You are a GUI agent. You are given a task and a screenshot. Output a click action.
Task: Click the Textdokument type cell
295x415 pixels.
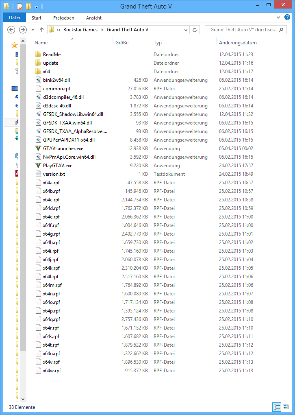[x=169, y=174]
